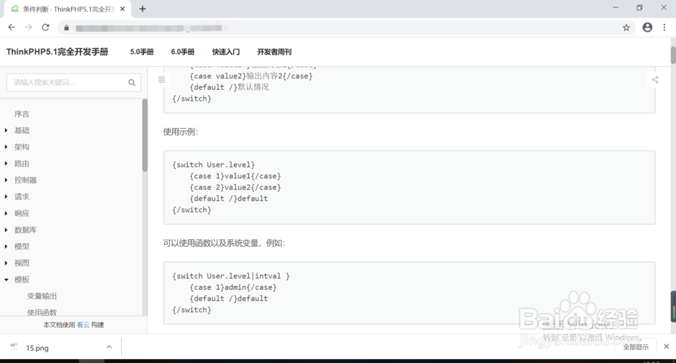Open the 使用函数 sidebar entry
Image resolution: width=676 pixels, height=363 pixels.
point(42,312)
